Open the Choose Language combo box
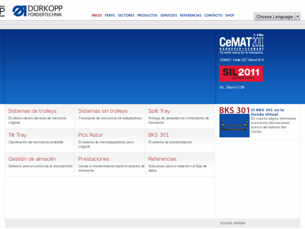This screenshot has height=229, width=305. (x=277, y=16)
